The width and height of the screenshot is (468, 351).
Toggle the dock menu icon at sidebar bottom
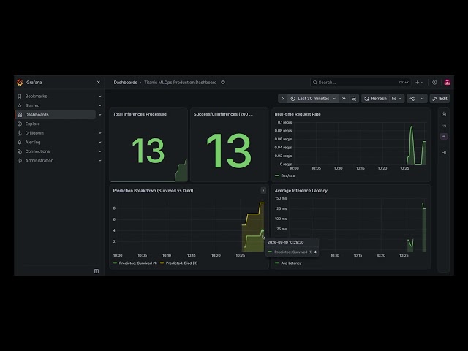[97, 271]
